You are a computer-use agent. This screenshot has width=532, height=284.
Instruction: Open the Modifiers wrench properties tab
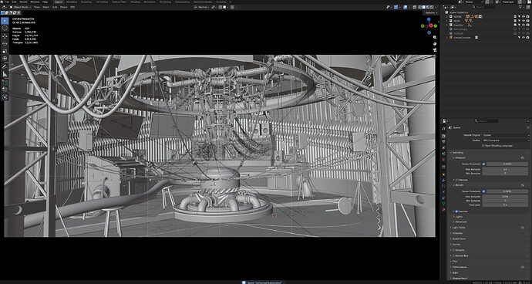click(x=443, y=180)
